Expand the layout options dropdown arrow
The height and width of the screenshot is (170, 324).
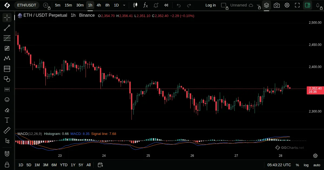pyautogui.click(x=258, y=5)
